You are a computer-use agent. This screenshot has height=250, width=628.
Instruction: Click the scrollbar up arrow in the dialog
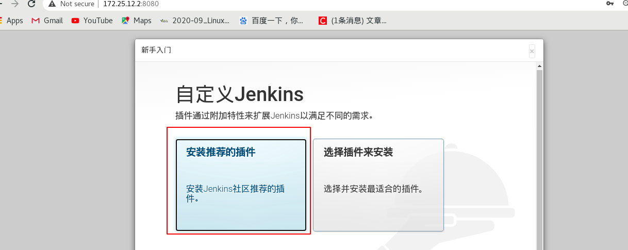tap(540, 66)
